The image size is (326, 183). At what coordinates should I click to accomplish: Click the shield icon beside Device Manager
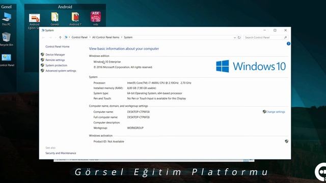(x=42, y=54)
